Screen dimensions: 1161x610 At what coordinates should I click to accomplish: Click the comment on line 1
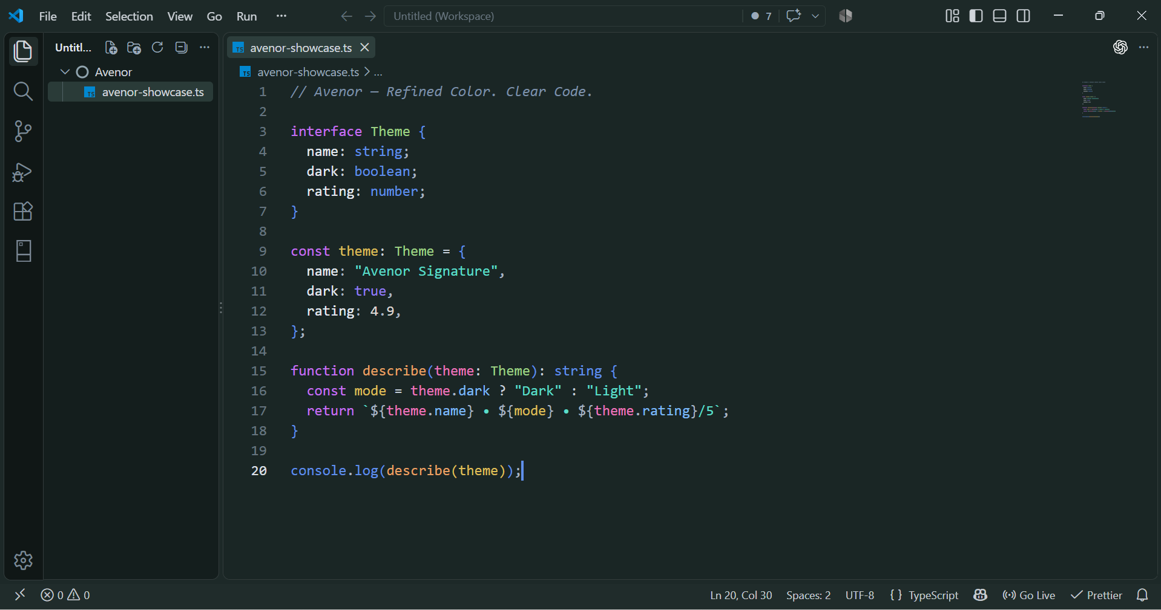click(x=441, y=91)
